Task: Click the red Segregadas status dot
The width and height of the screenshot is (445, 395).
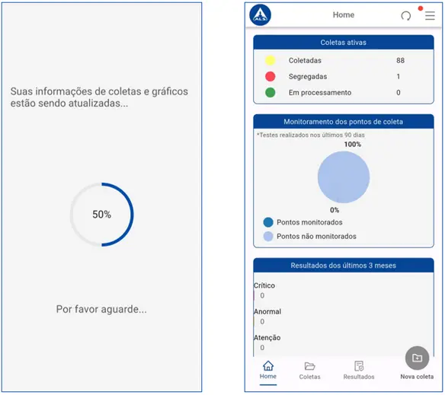Action: 270,76
